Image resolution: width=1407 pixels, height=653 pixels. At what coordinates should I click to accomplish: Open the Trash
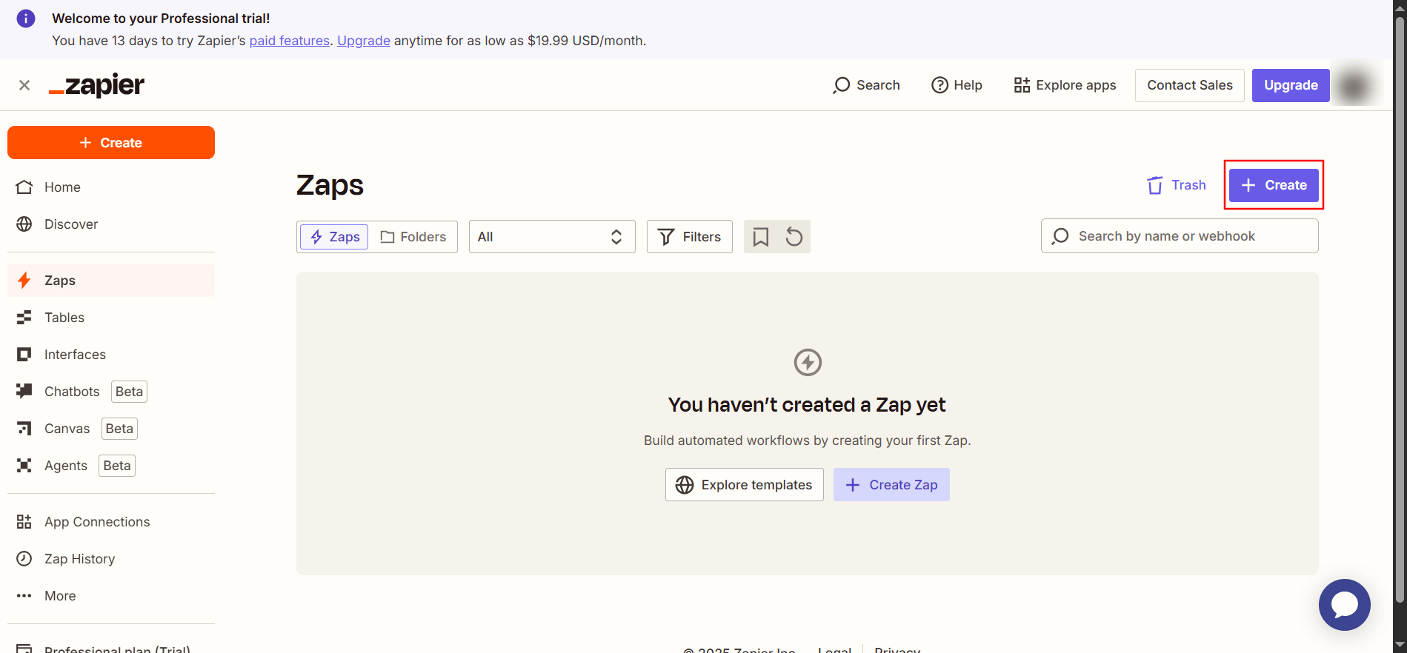tap(1177, 185)
